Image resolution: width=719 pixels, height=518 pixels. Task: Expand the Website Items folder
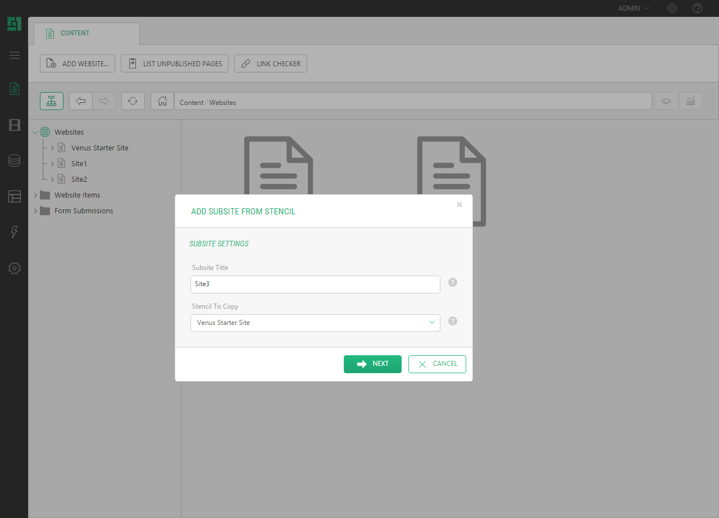(x=35, y=195)
